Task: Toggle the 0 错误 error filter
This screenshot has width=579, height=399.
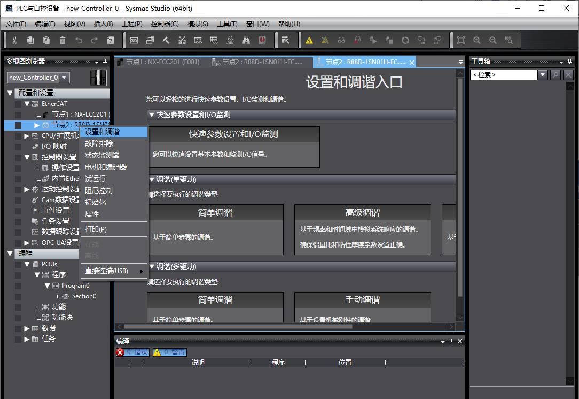Action: (x=132, y=352)
